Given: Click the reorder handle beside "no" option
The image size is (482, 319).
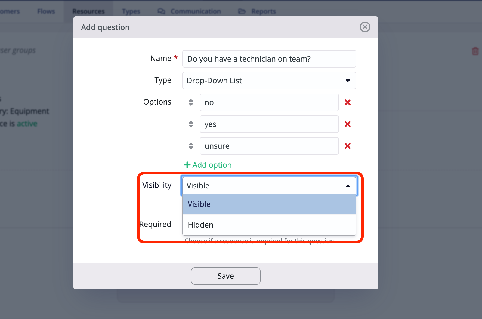Looking at the screenshot, I should click(191, 102).
